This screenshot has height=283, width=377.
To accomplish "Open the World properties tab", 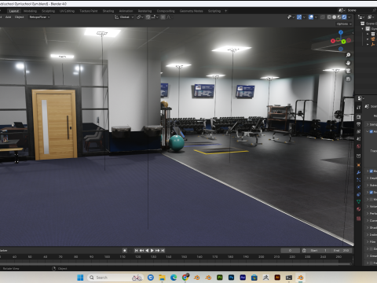I will tap(359, 146).
